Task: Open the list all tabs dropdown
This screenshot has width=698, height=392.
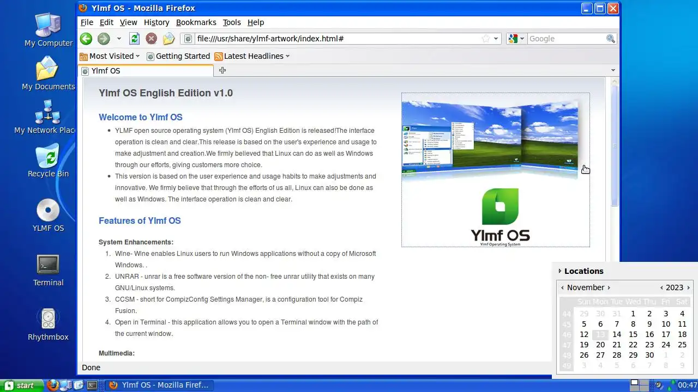Action: 613,70
